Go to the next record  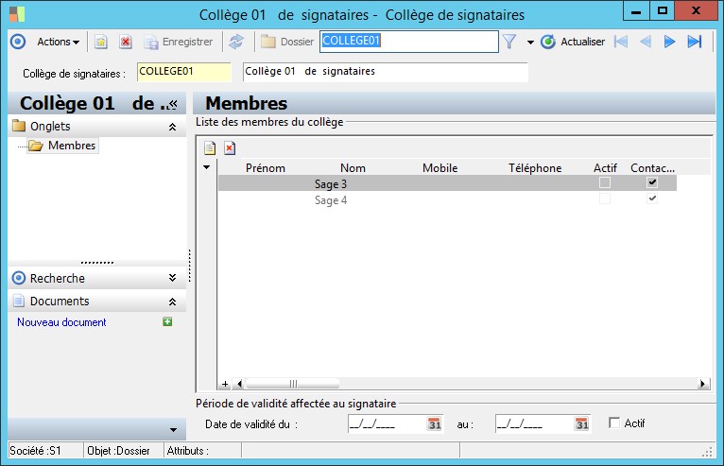pyautogui.click(x=669, y=42)
